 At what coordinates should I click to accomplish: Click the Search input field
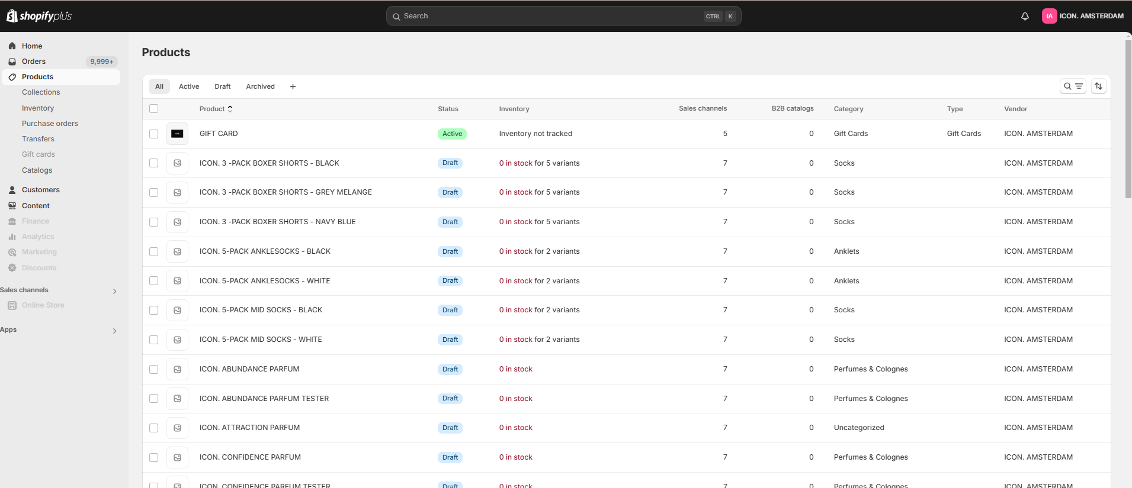563,16
